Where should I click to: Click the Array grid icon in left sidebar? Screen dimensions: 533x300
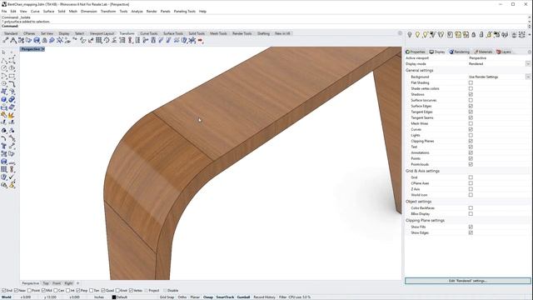[x=3, y=169]
